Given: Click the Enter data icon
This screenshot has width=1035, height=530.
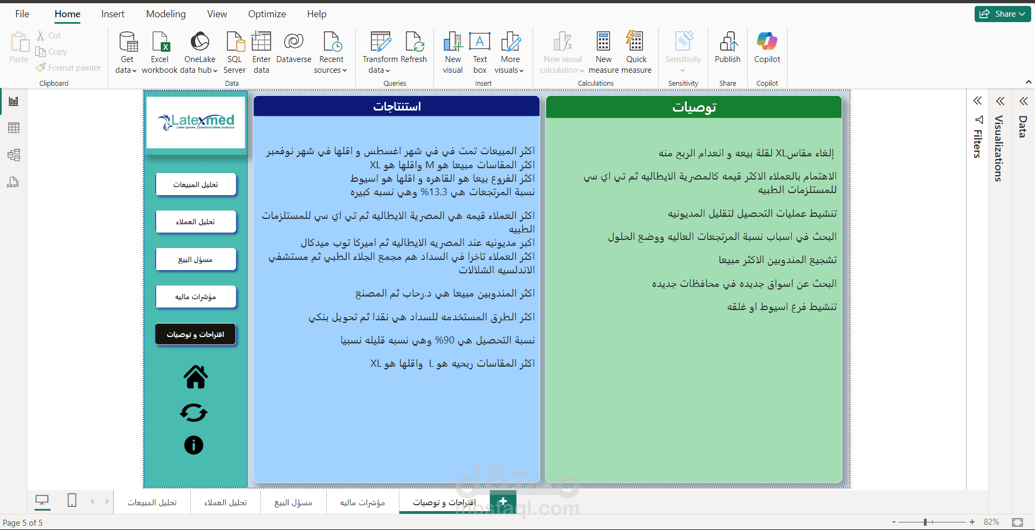Looking at the screenshot, I should tap(261, 42).
